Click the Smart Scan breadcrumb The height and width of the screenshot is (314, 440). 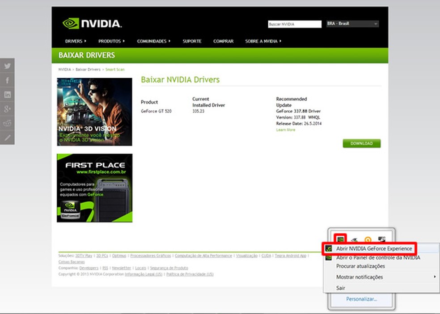click(115, 70)
